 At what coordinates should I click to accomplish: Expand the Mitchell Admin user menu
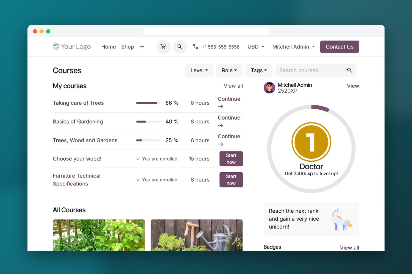point(294,47)
